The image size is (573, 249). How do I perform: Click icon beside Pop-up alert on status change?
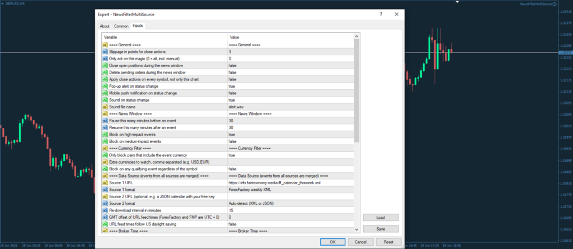105,87
